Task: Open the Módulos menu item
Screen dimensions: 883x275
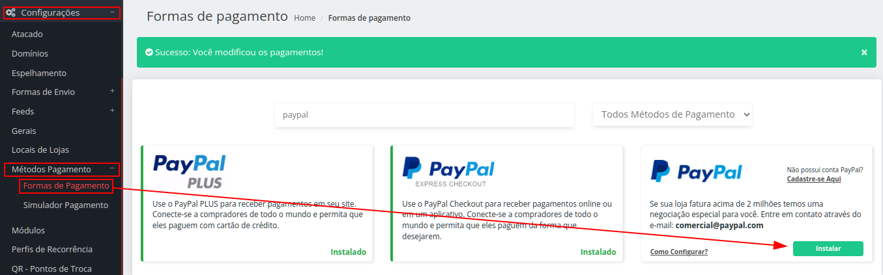Action: click(x=28, y=230)
